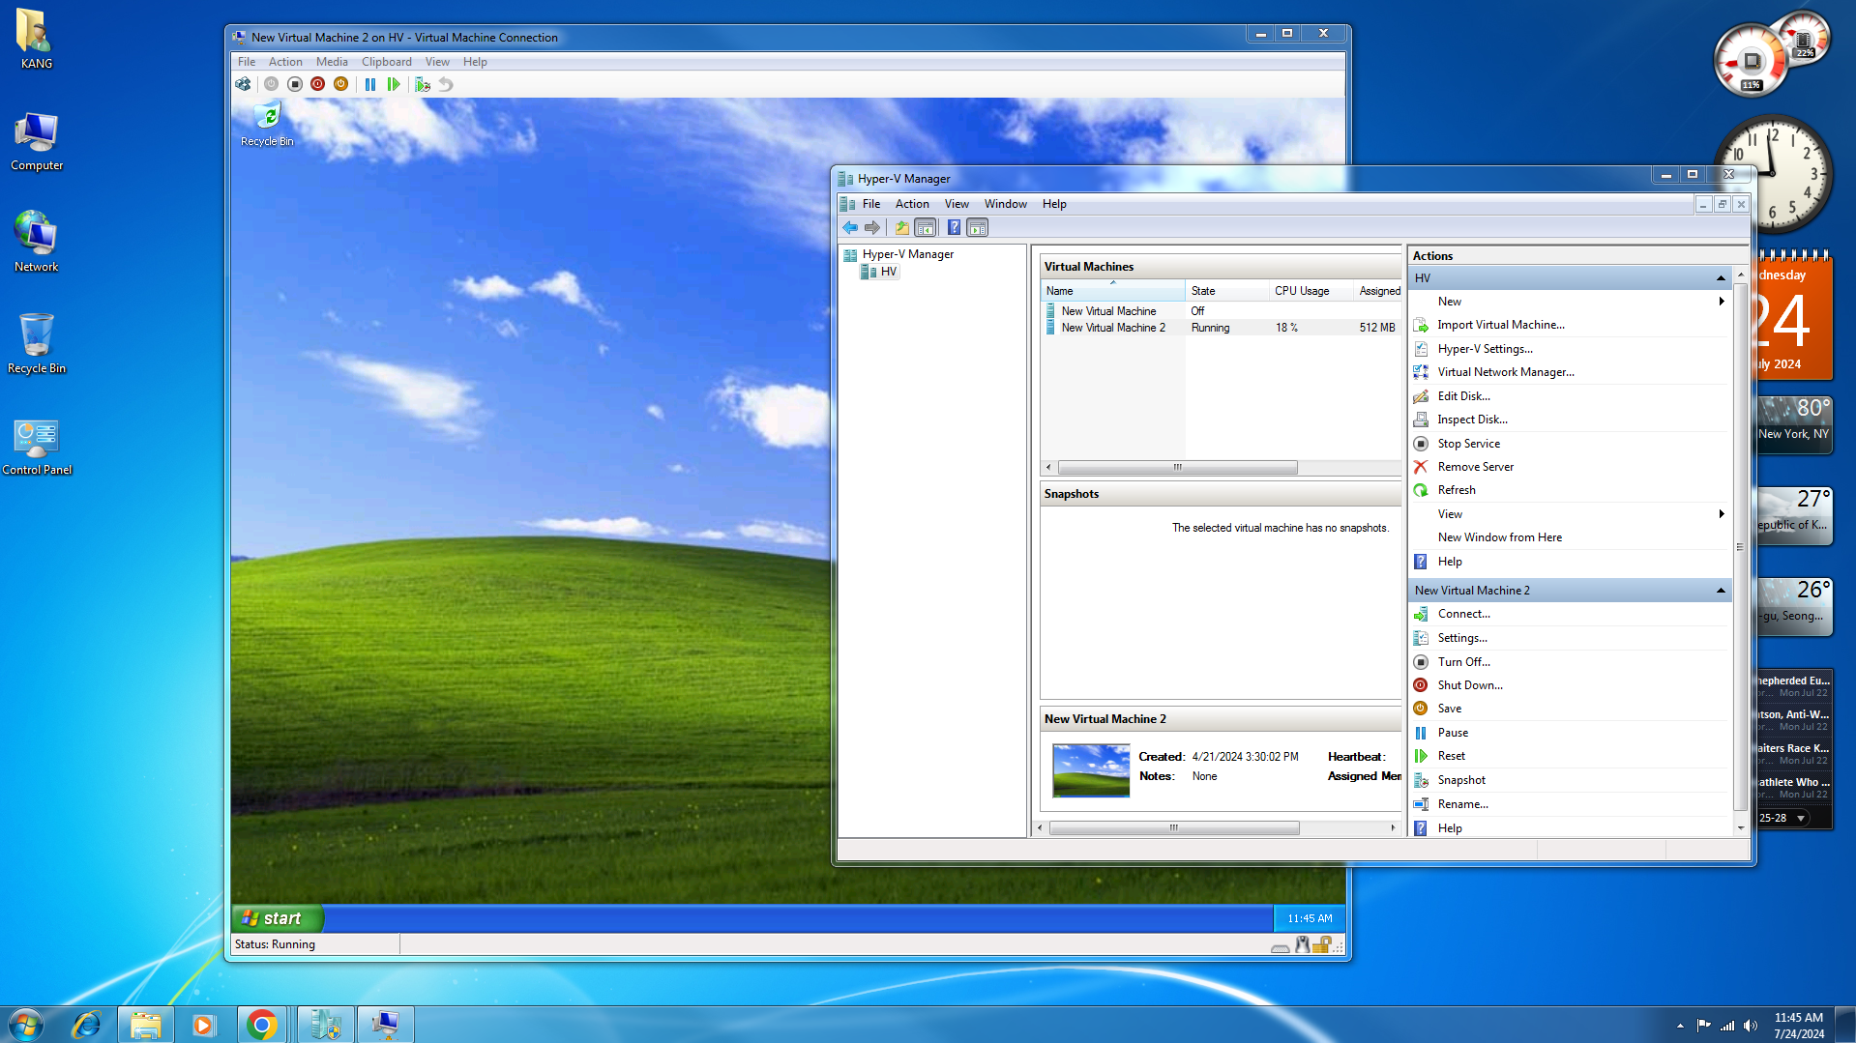Click the orange Save icon in VM toolbar
The height and width of the screenshot is (1043, 1856).
(340, 84)
